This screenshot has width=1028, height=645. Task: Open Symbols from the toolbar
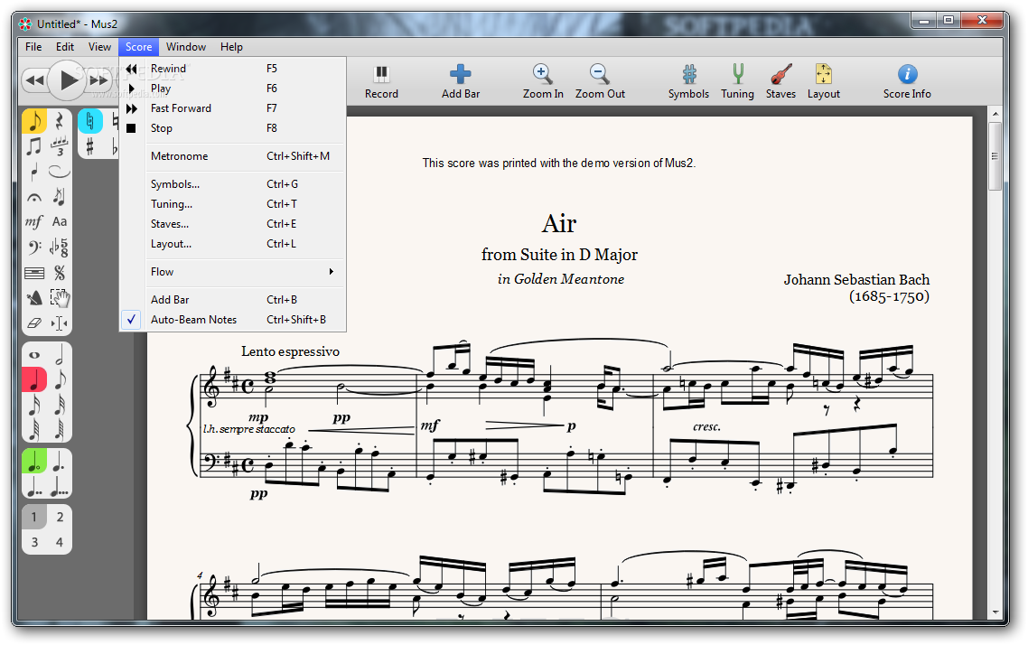point(688,82)
